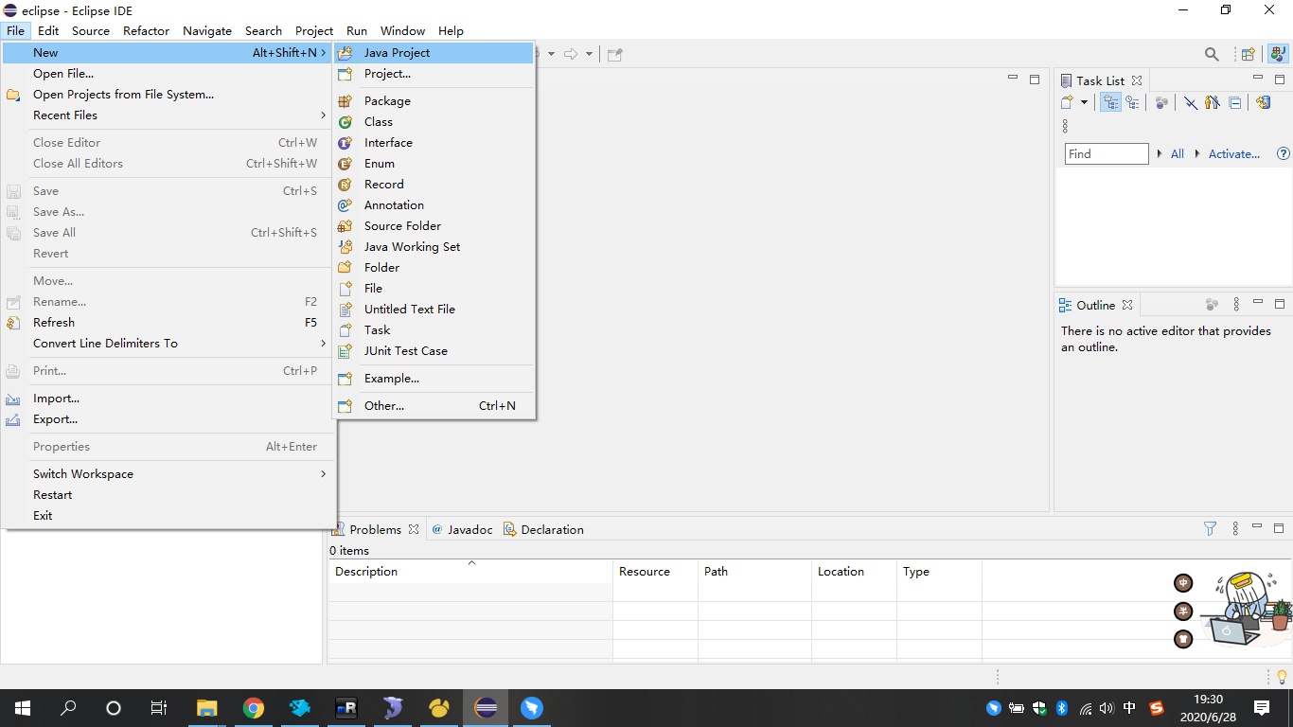Click the Open Perspective icon
Image resolution: width=1293 pixels, height=727 pixels.
[1249, 54]
